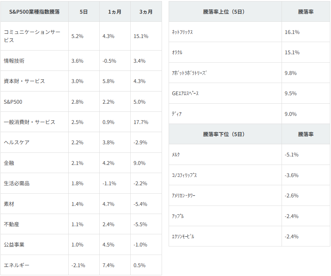Viewport: 331px width, 276px height.
Task: Select the アメリカン・タワー stock name
Action: coord(184,196)
